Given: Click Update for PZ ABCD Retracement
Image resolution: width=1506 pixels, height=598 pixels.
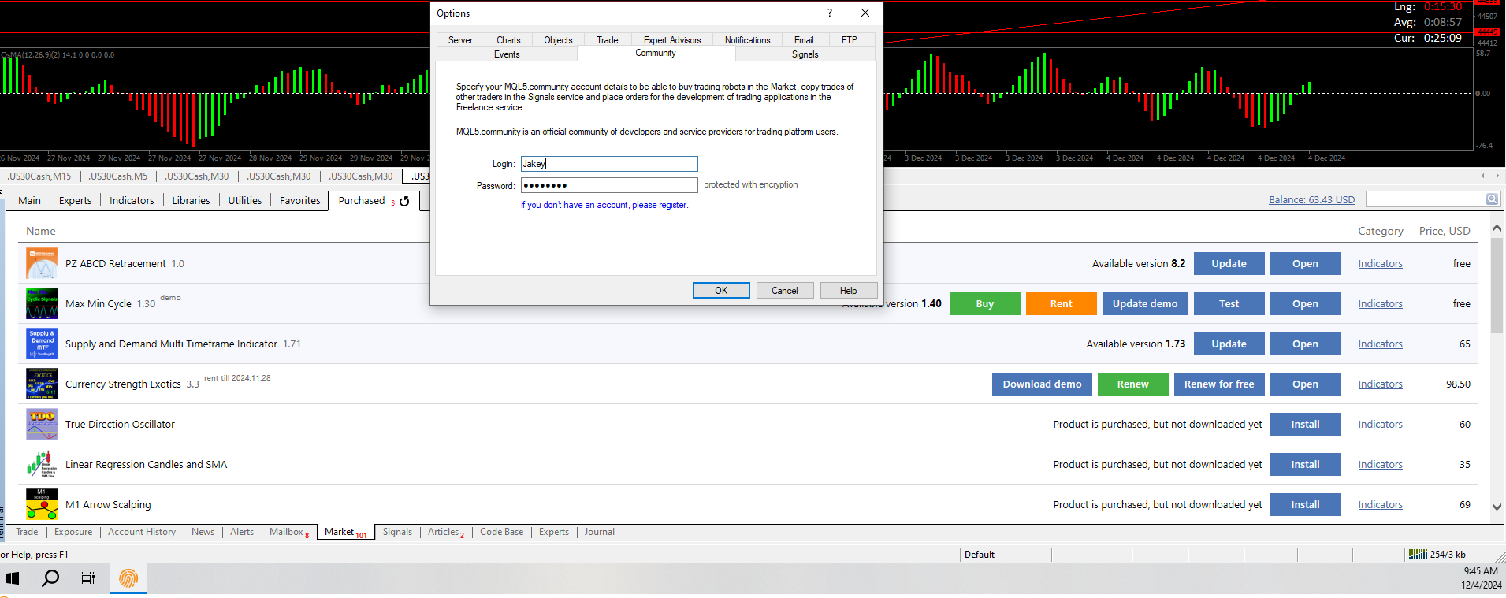Looking at the screenshot, I should pos(1229,263).
